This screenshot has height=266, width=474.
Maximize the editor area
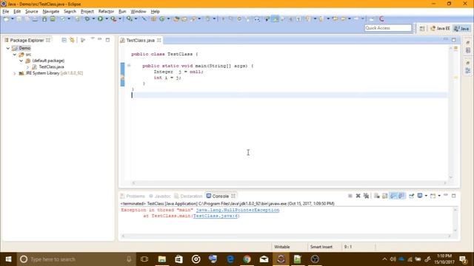point(454,40)
